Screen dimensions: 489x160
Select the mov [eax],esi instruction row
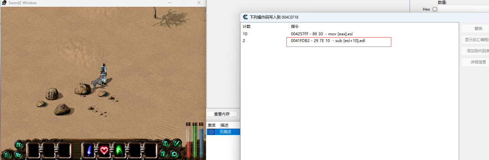click(349, 34)
